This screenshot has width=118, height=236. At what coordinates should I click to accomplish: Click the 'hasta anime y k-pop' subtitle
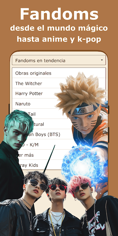coord(59,39)
